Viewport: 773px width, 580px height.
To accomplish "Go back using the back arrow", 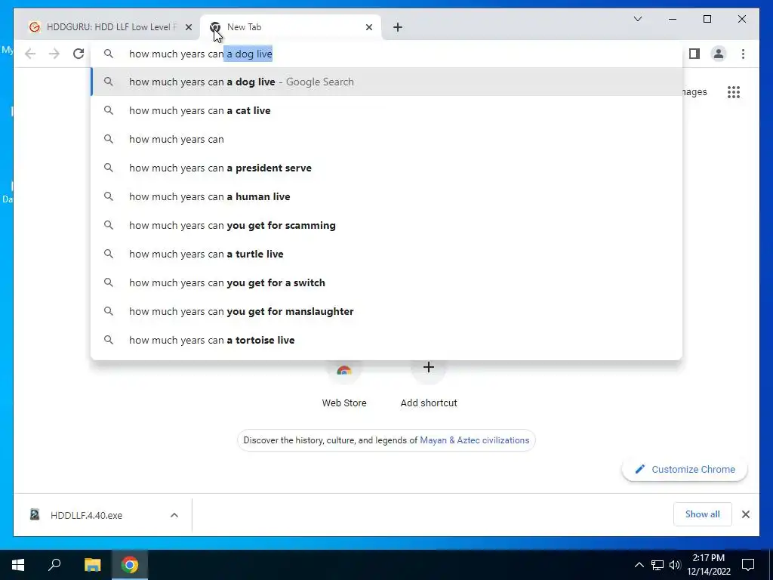I will 30,54.
